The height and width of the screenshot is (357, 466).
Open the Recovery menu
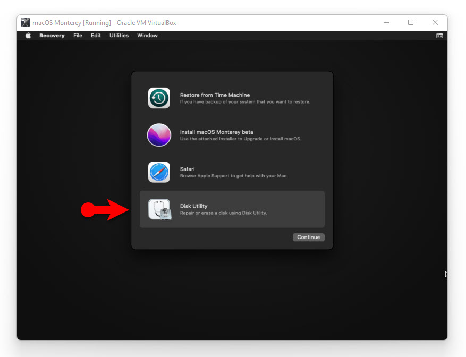pyautogui.click(x=52, y=36)
